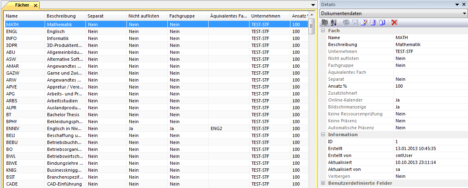
Task: Collapse the Information section
Action: coord(323,135)
